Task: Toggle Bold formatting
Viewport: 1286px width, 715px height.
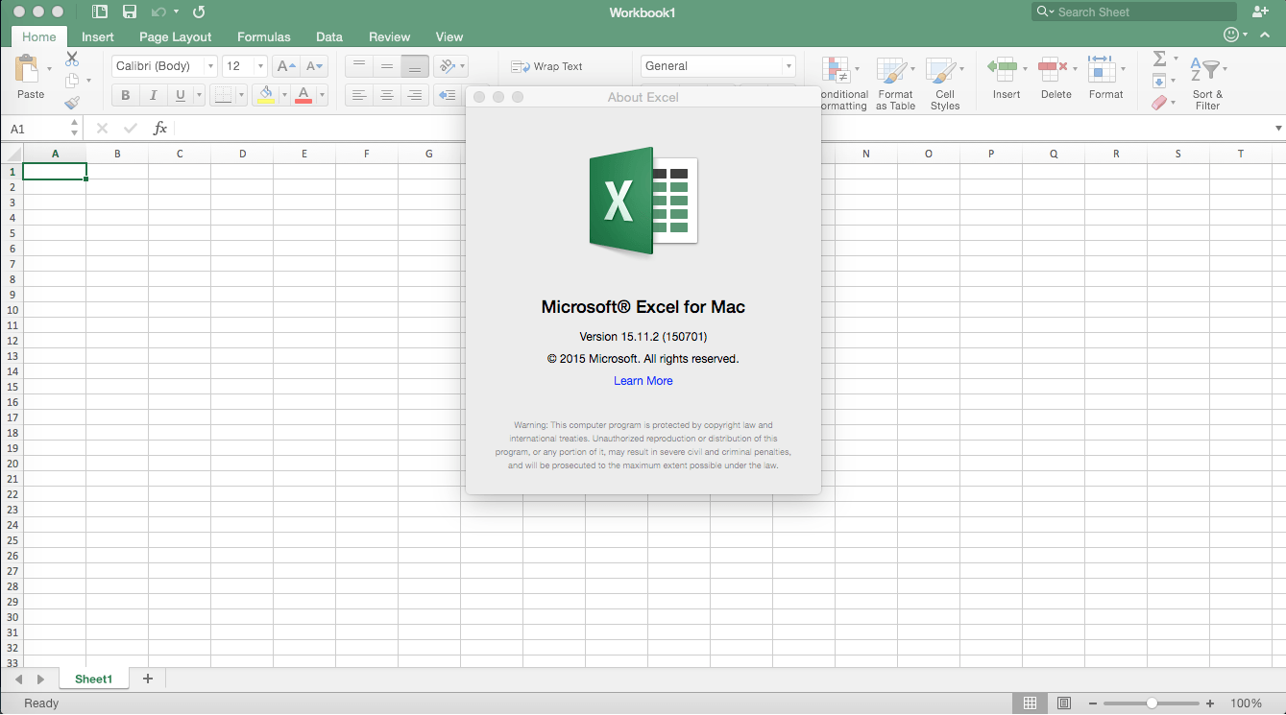Action: point(125,95)
